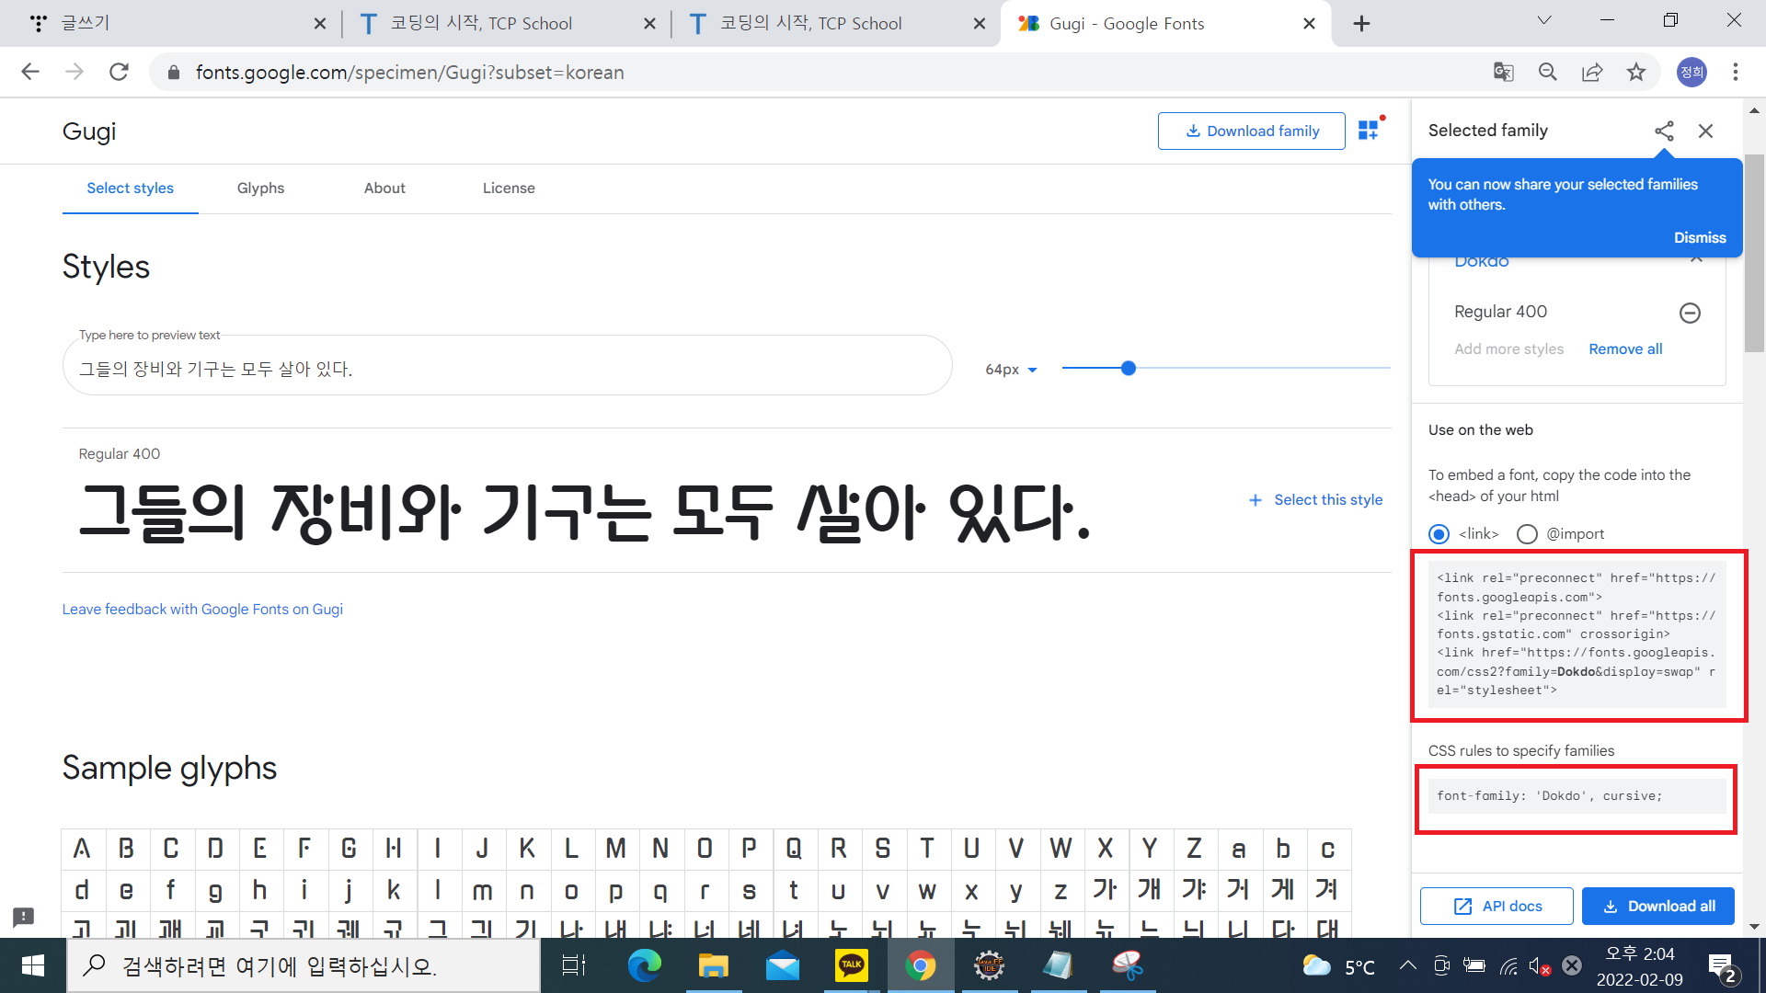Viewport: 1766px width, 993px height.
Task: Collapse the Dokdo family section
Action: pos(1696,260)
